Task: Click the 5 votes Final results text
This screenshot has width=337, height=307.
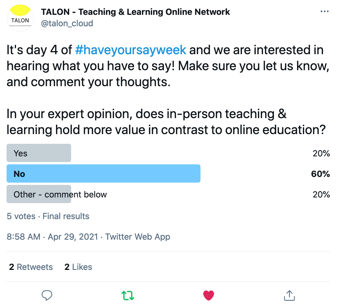Action: pos(48,216)
